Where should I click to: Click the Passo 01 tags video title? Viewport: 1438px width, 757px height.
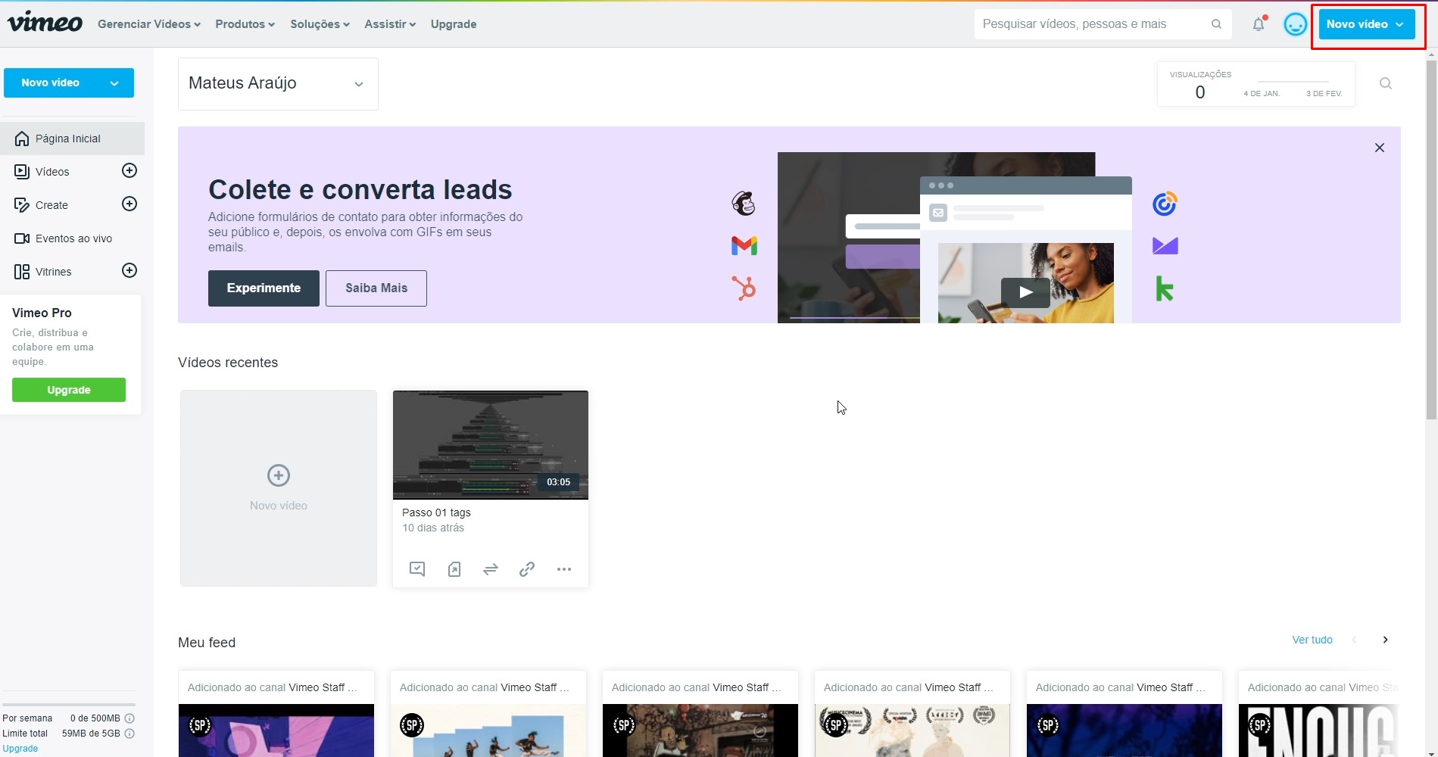point(436,512)
